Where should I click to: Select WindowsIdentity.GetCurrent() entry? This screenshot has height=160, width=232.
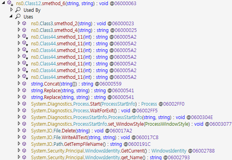(x=123, y=151)
